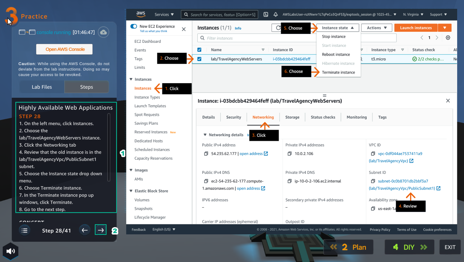Expand the AWSLabsUser account dropdown
The image size is (464, 262).
pos(339,15)
